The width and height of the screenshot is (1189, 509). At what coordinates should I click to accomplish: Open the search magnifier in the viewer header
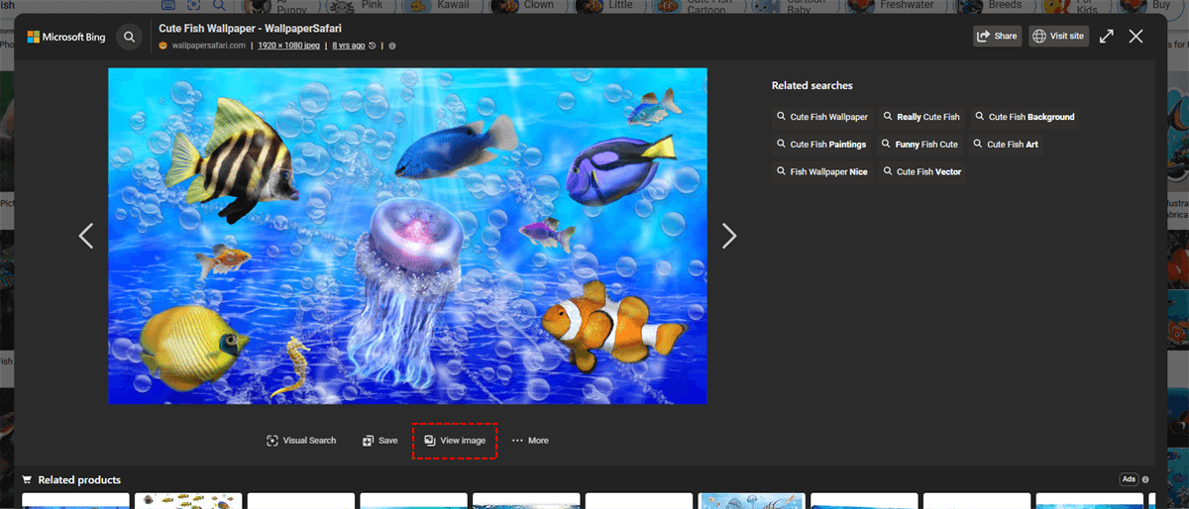[129, 38]
